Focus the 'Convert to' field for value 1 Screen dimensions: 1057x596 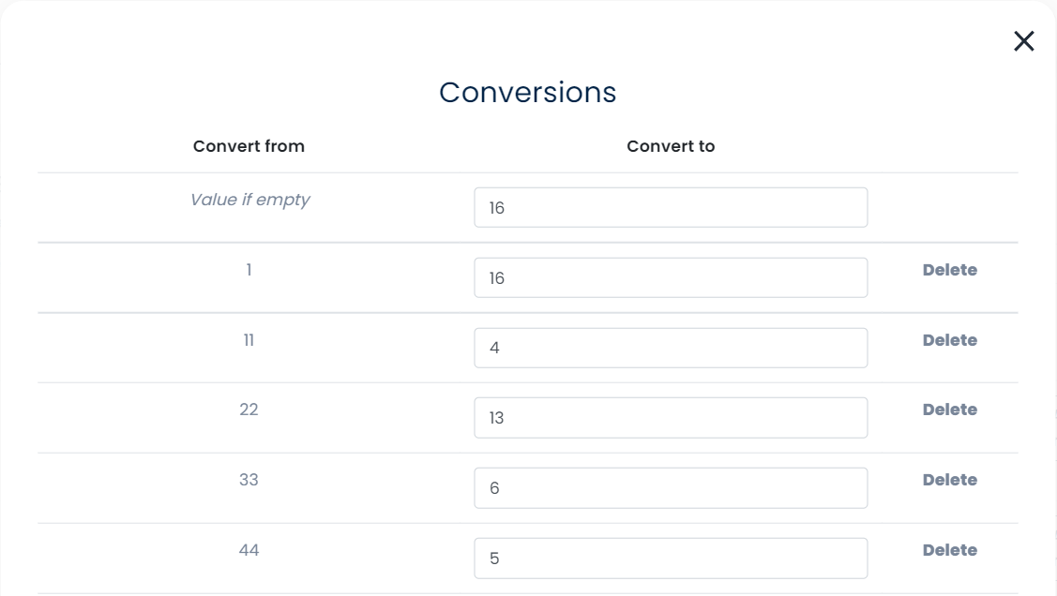click(670, 278)
